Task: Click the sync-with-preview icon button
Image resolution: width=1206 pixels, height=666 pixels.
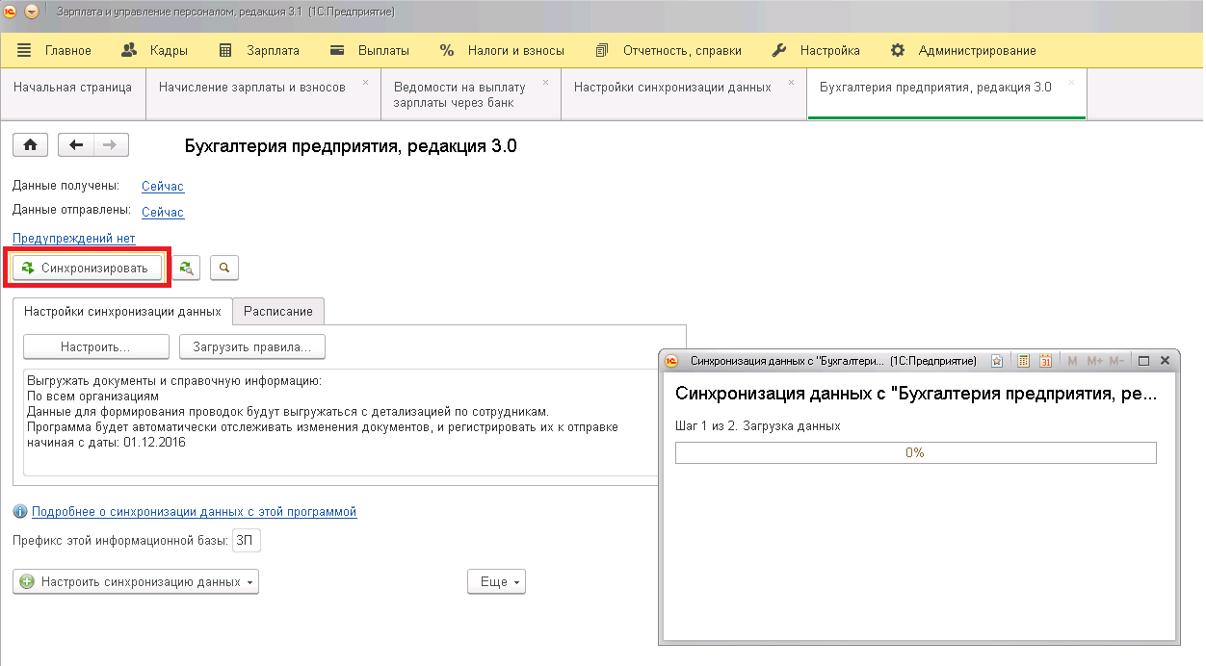Action: tap(187, 268)
